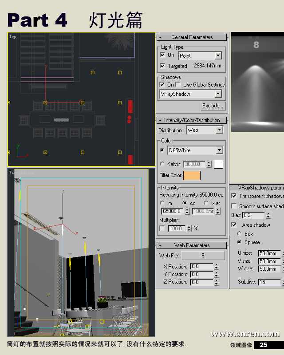Click the wall TV in Perspective viewport
284x355 pixels.
click(x=134, y=290)
